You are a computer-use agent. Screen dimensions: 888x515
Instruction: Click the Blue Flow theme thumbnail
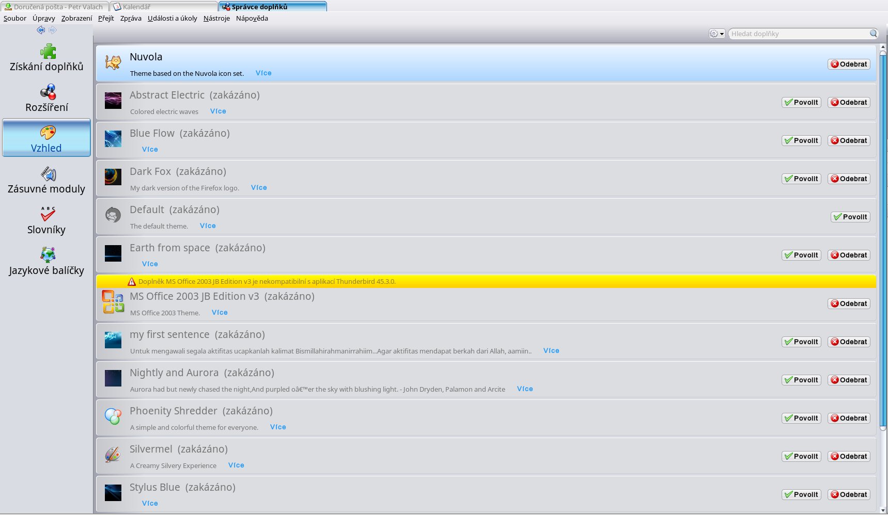(x=113, y=138)
